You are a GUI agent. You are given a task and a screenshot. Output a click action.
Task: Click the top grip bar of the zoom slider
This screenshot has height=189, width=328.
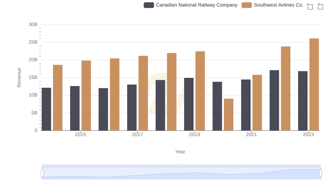coord(181,166)
